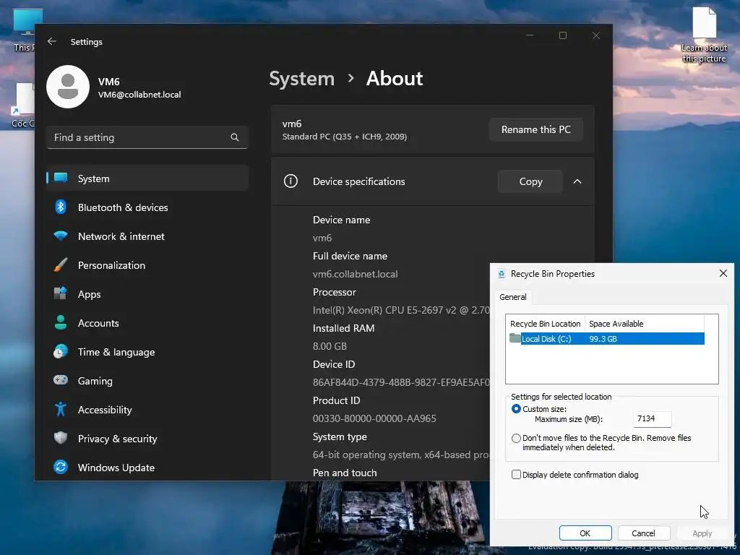740x555 pixels.
Task: Open Windows Update settings
Action: pyautogui.click(x=147, y=468)
